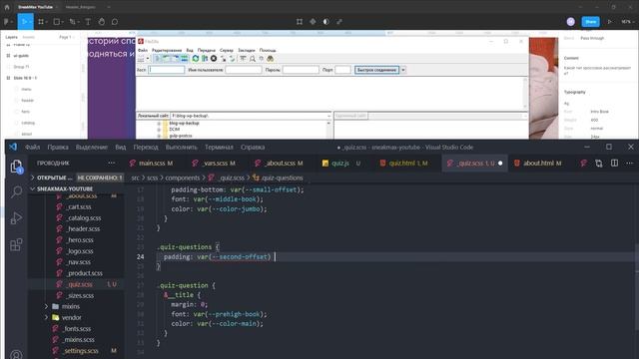Click the FileZilla cancel operation icon
Image resolution: width=639 pixels, height=359 pixels.
pyautogui.click(x=214, y=59)
